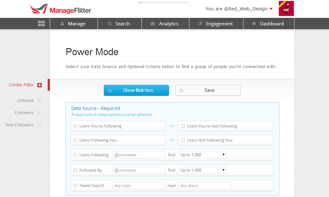Click the Save button
Image resolution: width=329 pixels, height=197 pixels.
208,90
